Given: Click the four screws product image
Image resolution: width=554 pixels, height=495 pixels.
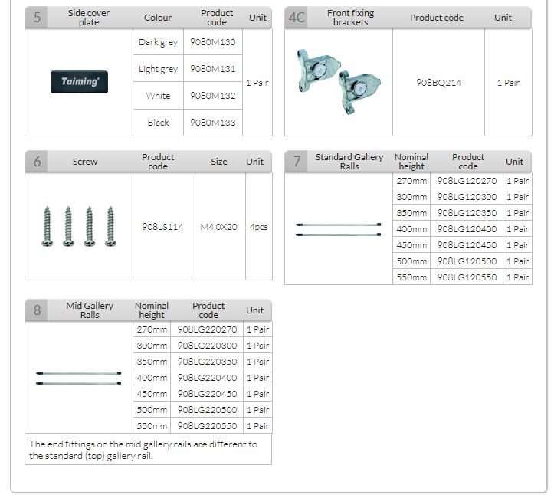Looking at the screenshot, I should point(78,226).
